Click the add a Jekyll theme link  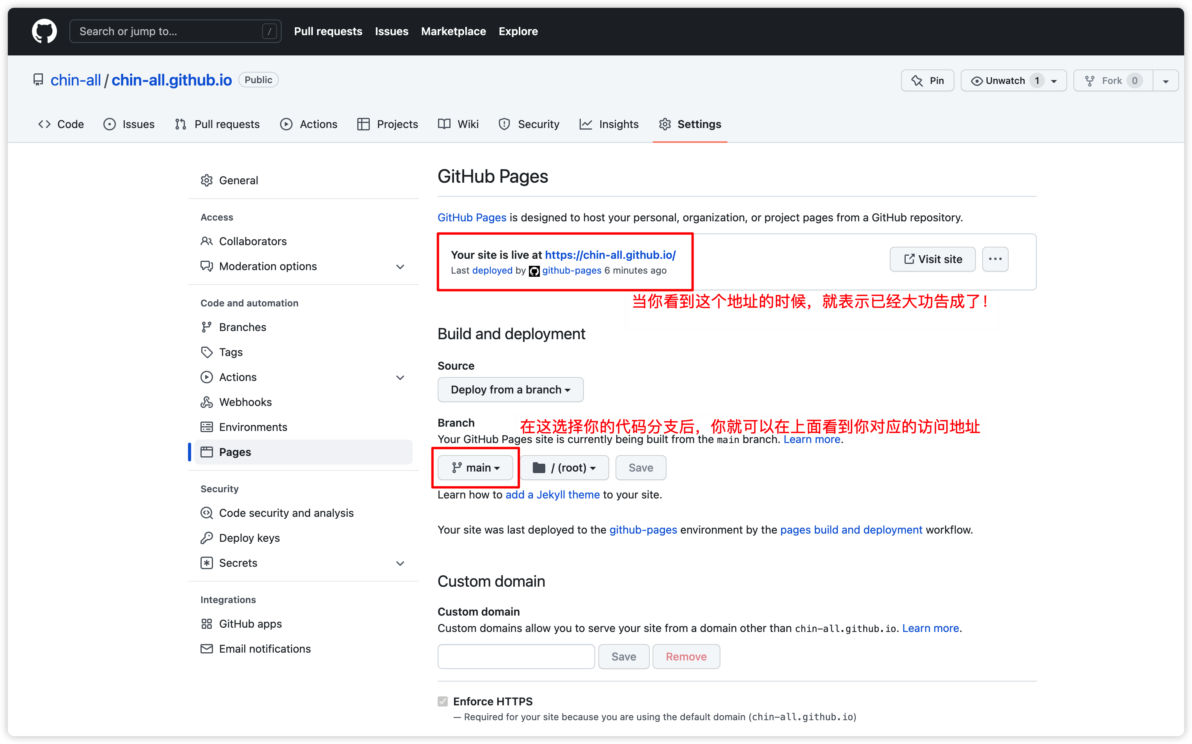pos(552,495)
